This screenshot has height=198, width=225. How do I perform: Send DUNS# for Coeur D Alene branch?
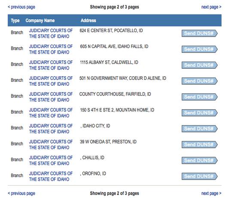[x=200, y=81]
